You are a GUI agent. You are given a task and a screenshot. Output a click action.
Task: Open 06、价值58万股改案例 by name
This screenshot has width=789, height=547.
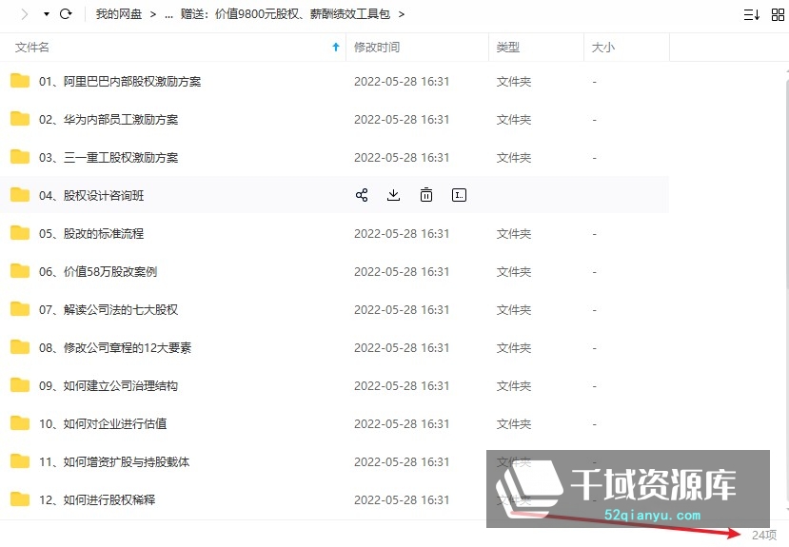(x=98, y=272)
